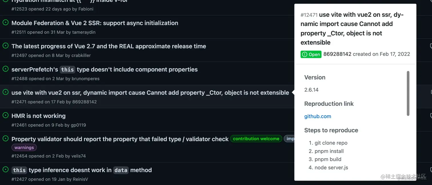Viewport: 432px width, 185px height.
Task: Click open-issue icon beside HMR not working
Action: click(5, 115)
